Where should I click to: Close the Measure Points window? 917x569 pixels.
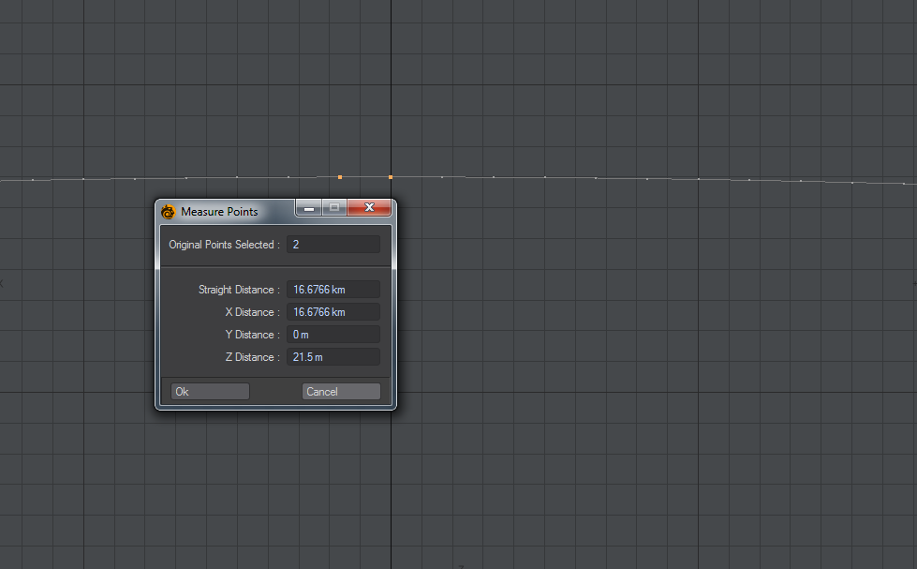tap(369, 208)
